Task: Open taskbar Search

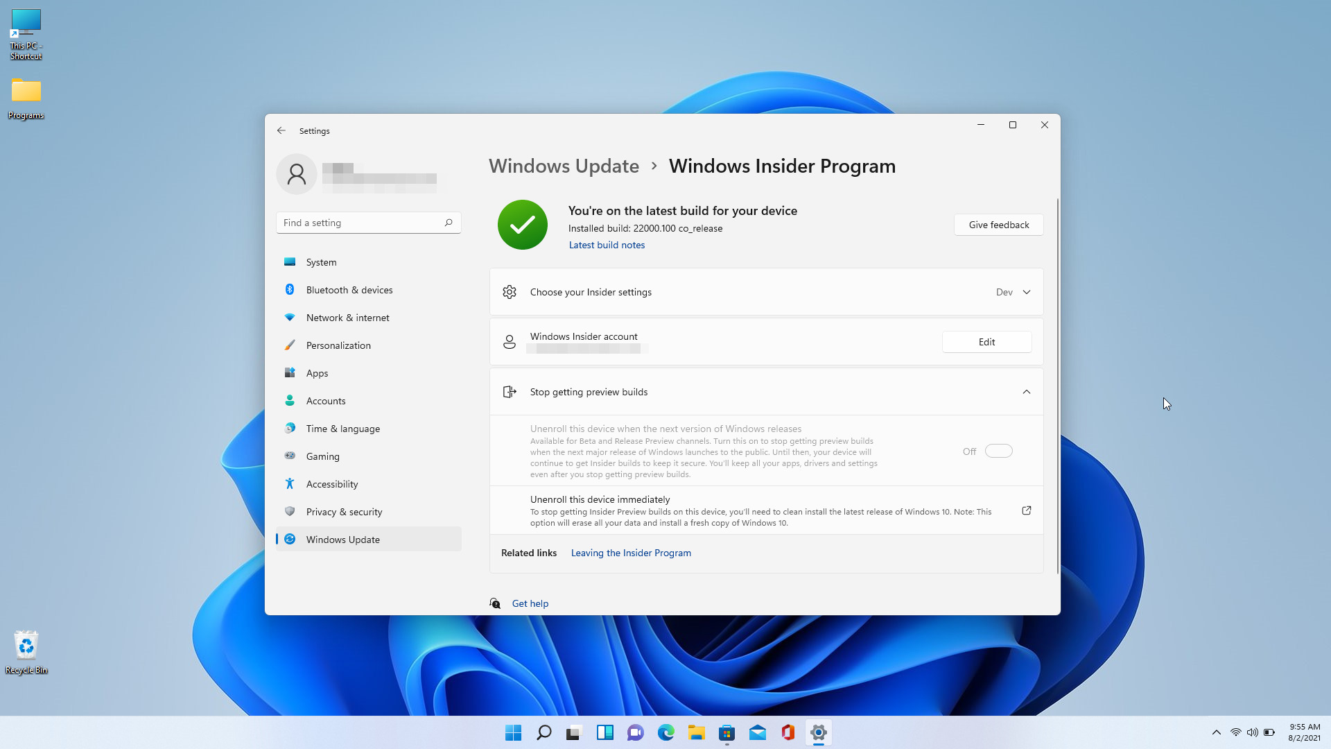Action: tap(543, 732)
